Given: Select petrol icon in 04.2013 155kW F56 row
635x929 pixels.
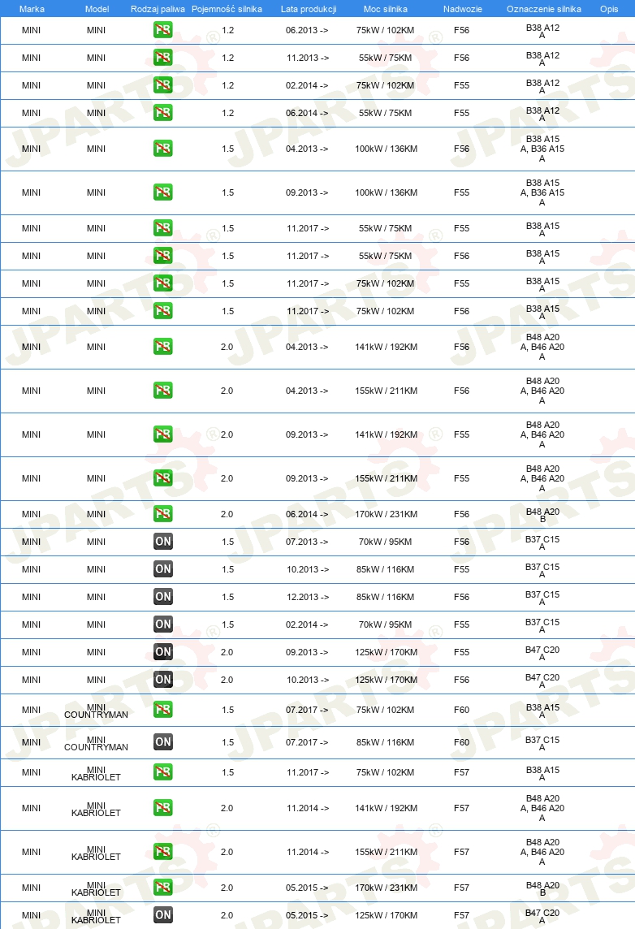Looking at the screenshot, I should [x=163, y=390].
